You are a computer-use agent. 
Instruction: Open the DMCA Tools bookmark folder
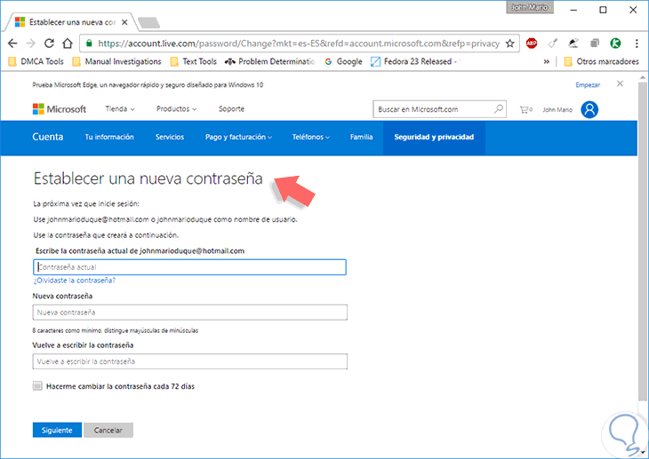point(36,61)
